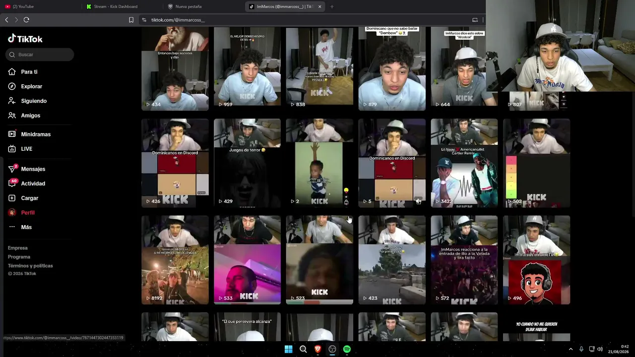This screenshot has height=357, width=635.
Task: Play the video with 8192 views
Action: click(x=175, y=260)
